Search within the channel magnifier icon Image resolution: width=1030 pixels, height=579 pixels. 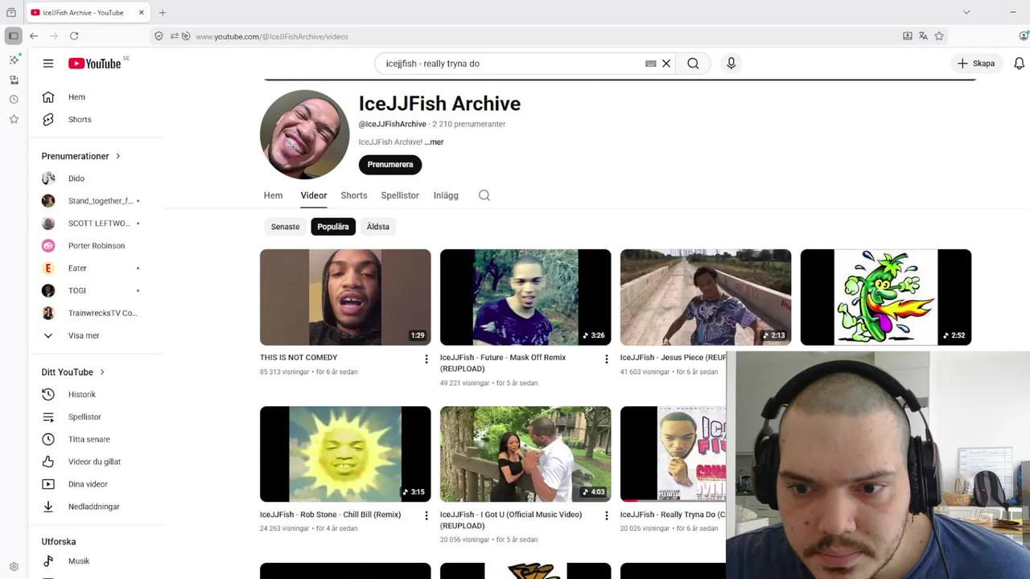pyautogui.click(x=484, y=195)
